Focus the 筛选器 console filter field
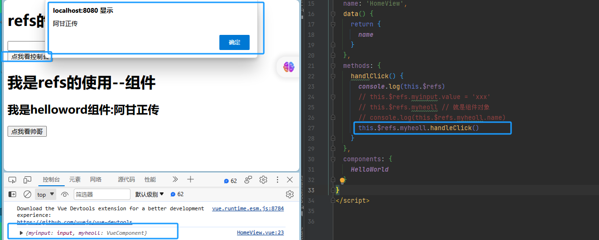Image resolution: width=599 pixels, height=240 pixels. 102,194
